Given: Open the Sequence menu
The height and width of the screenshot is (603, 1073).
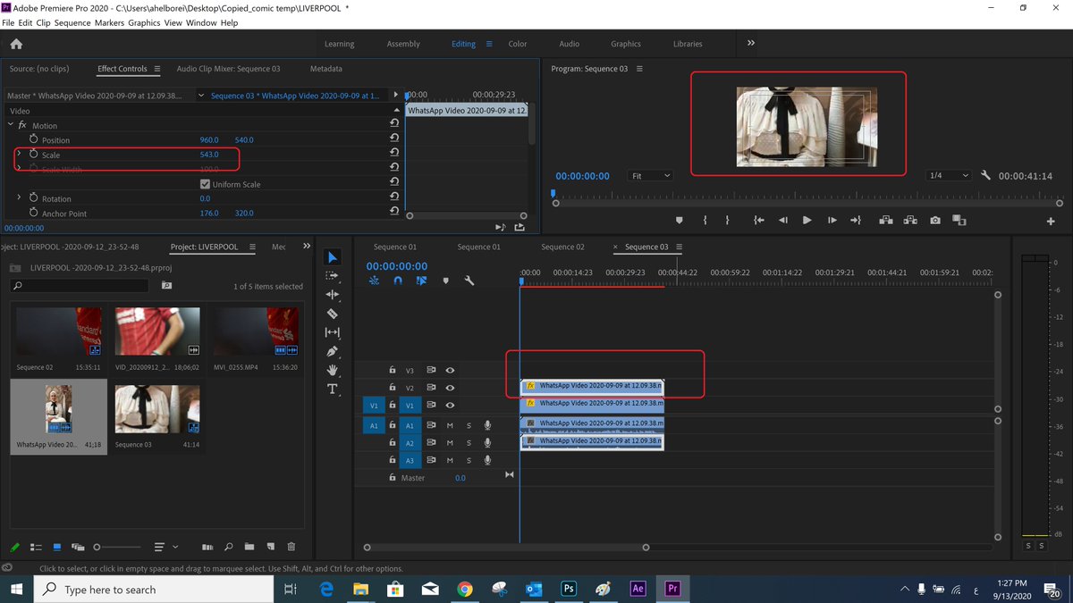Looking at the screenshot, I should (72, 22).
